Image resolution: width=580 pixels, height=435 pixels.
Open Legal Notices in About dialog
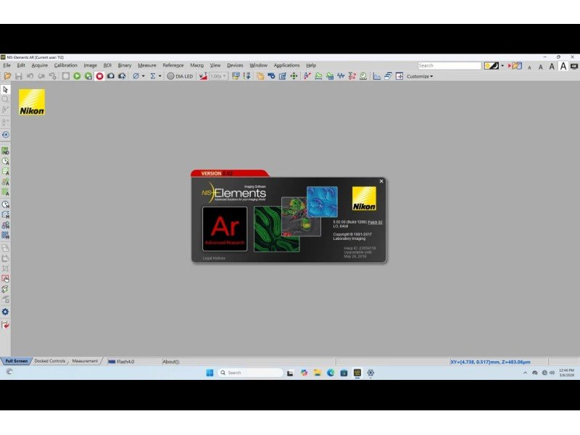pyautogui.click(x=214, y=258)
